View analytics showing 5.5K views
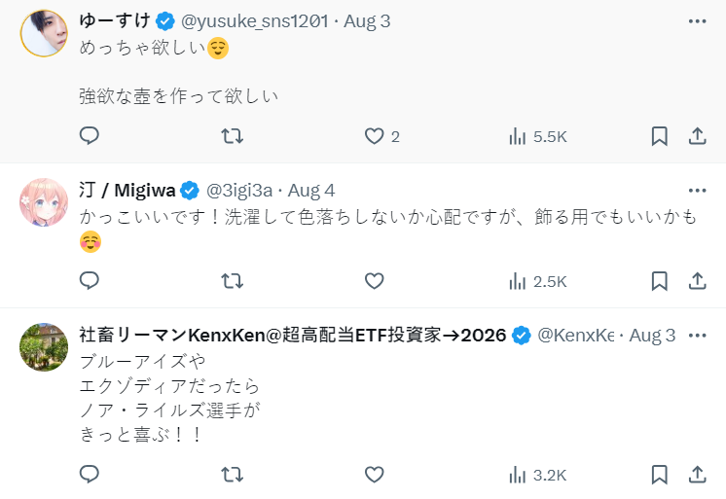The width and height of the screenshot is (726, 499). click(537, 136)
